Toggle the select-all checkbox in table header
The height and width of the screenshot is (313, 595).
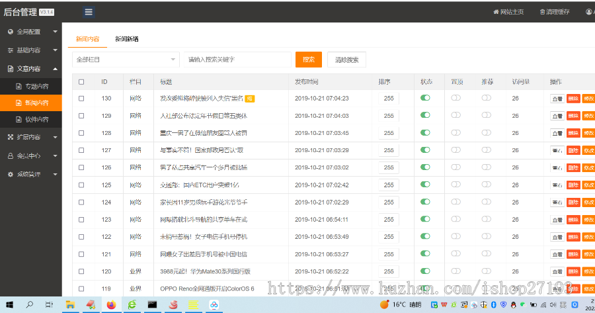pos(81,82)
